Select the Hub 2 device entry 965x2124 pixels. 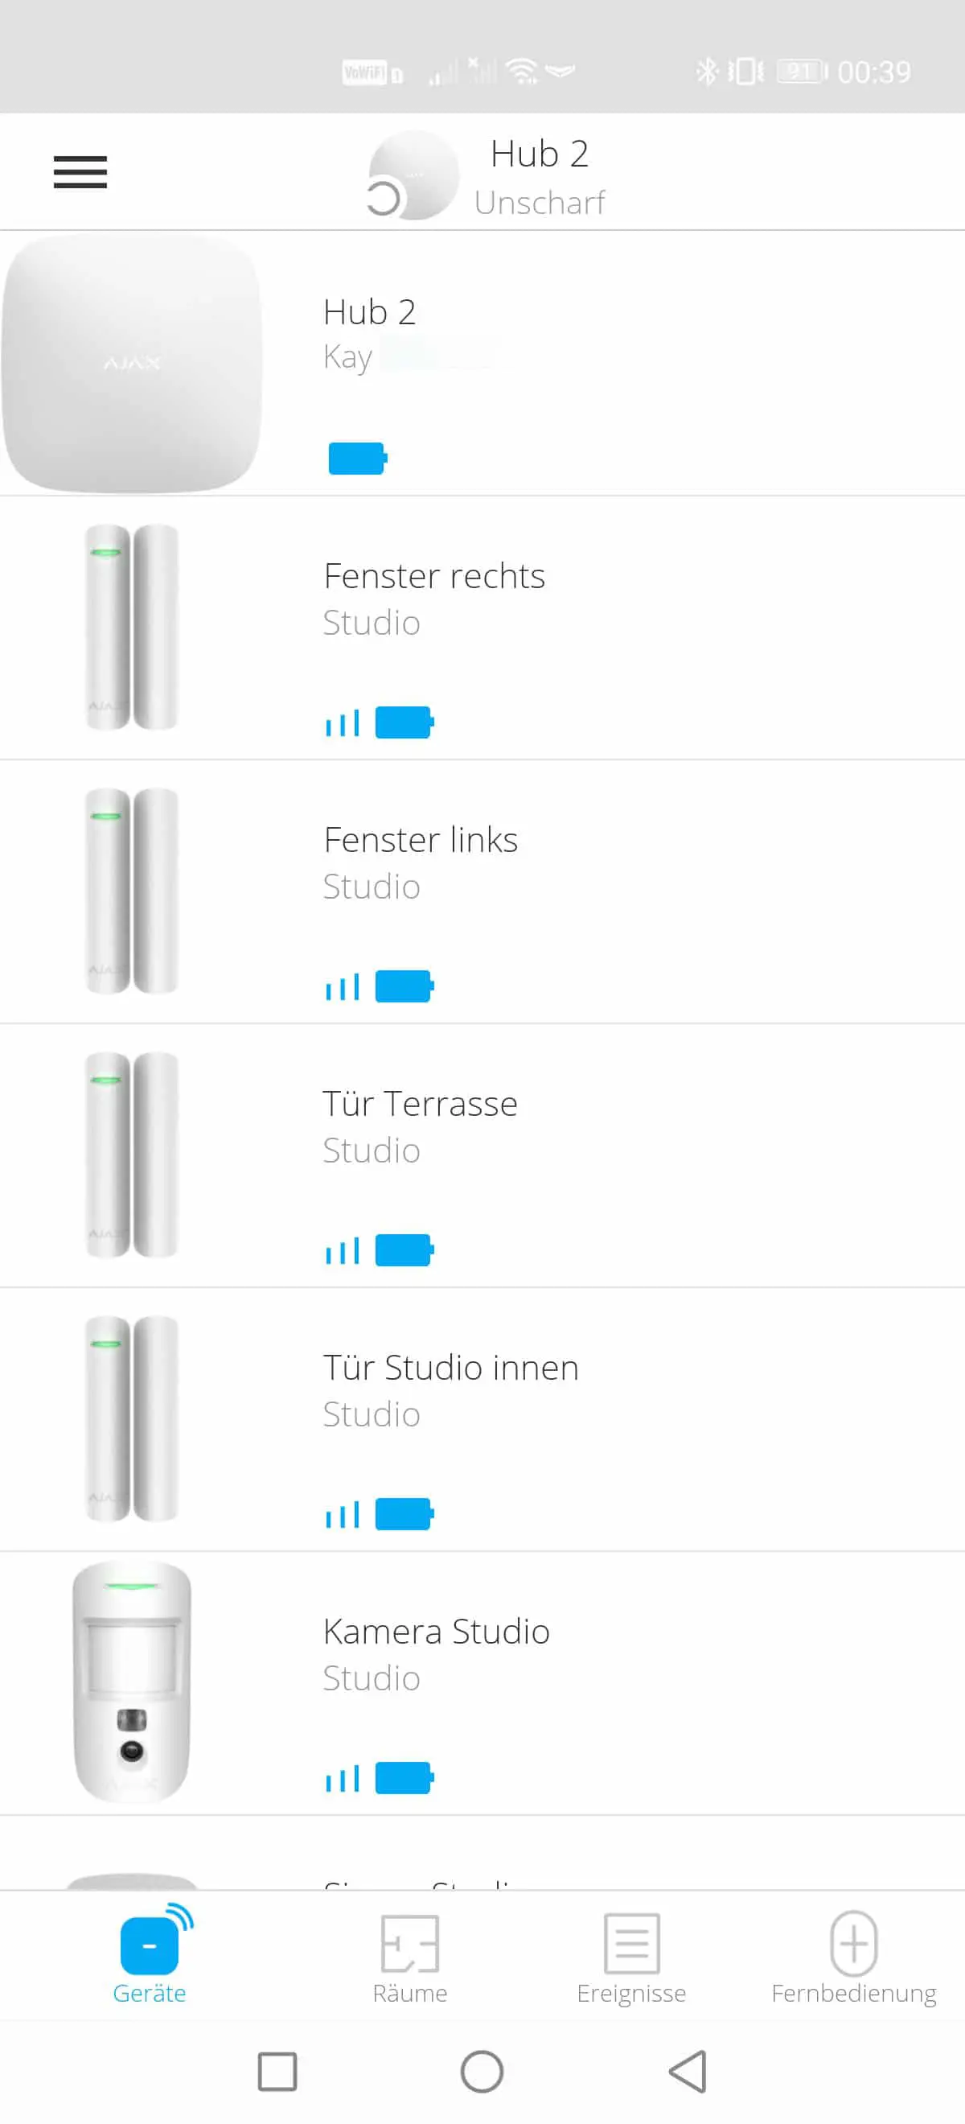click(x=482, y=364)
